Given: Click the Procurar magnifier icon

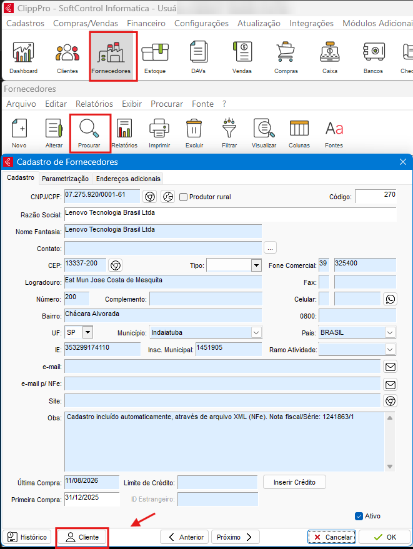Looking at the screenshot, I should [89, 133].
